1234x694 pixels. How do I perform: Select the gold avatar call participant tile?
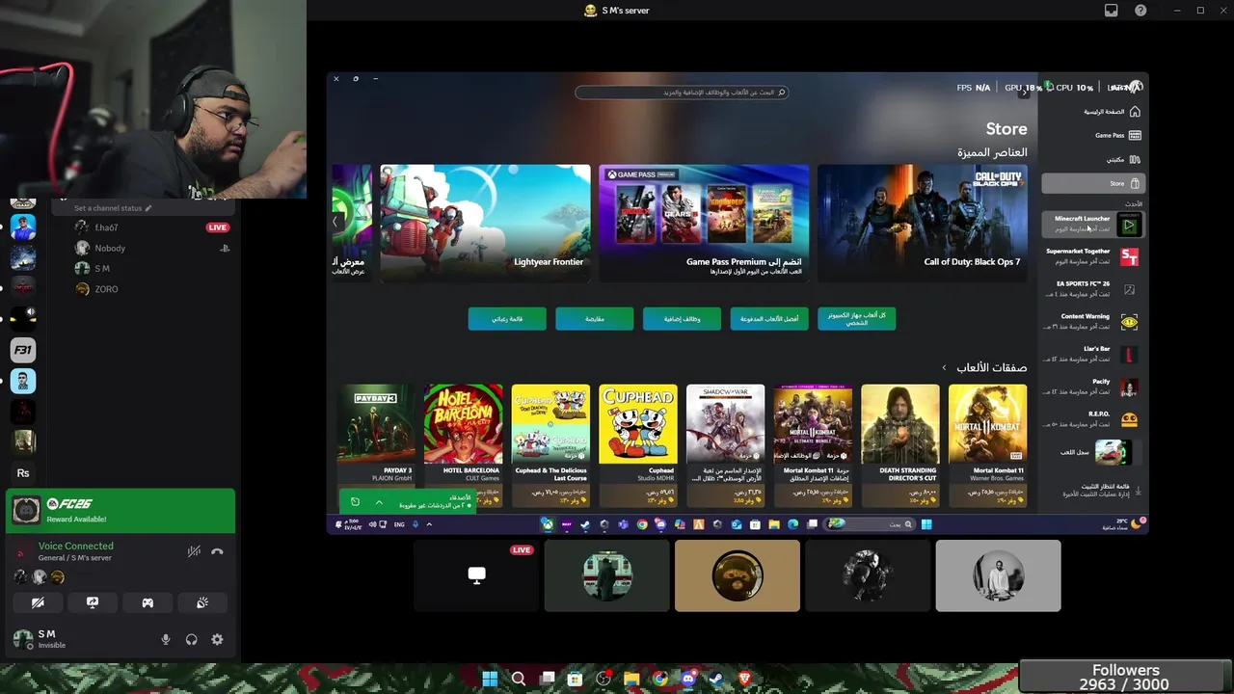(x=738, y=575)
